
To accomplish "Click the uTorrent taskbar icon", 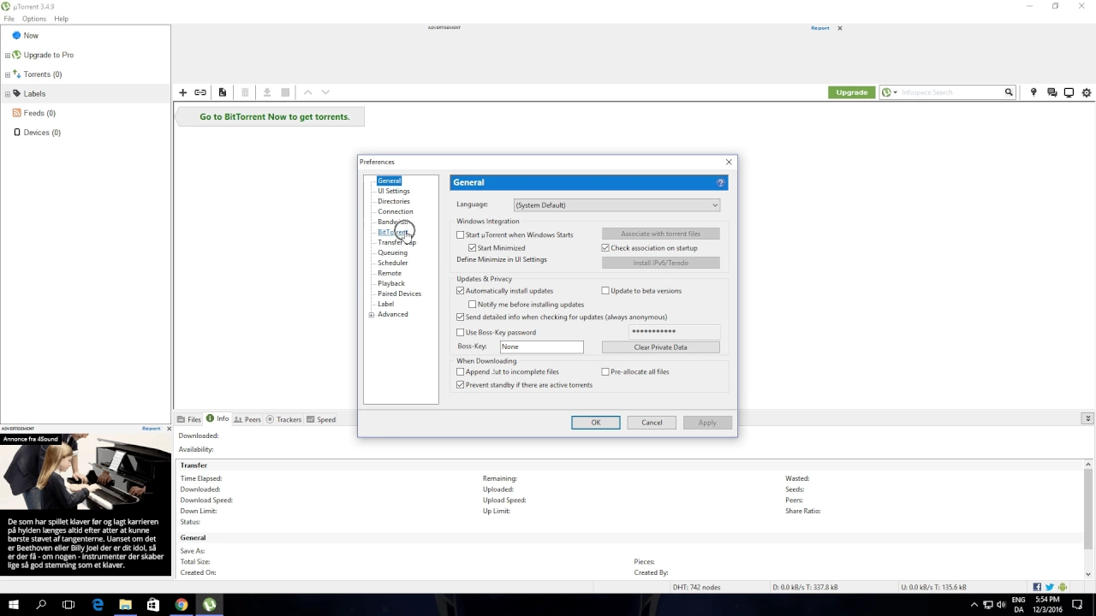I will [x=210, y=605].
